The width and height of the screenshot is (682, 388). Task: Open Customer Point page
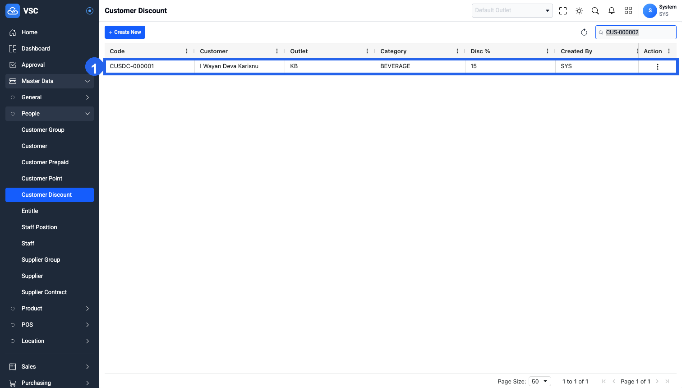[x=50, y=179]
